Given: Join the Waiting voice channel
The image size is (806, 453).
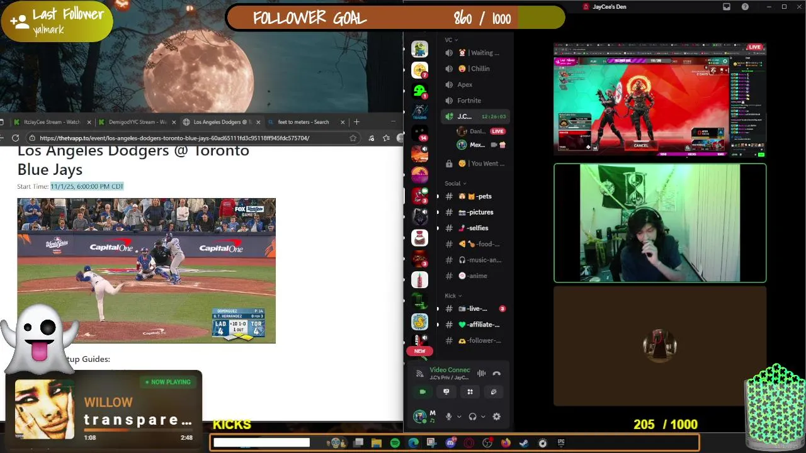Looking at the screenshot, I should click(475, 53).
